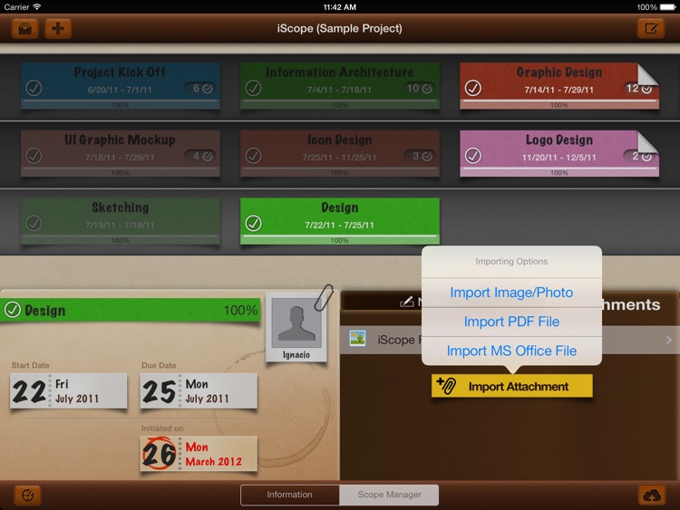The height and width of the screenshot is (510, 680).
Task: Toggle completion check on Information Architecture
Action: coord(253,88)
